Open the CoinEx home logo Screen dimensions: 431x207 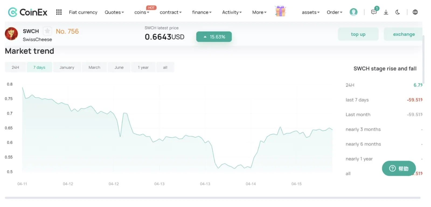28,12
